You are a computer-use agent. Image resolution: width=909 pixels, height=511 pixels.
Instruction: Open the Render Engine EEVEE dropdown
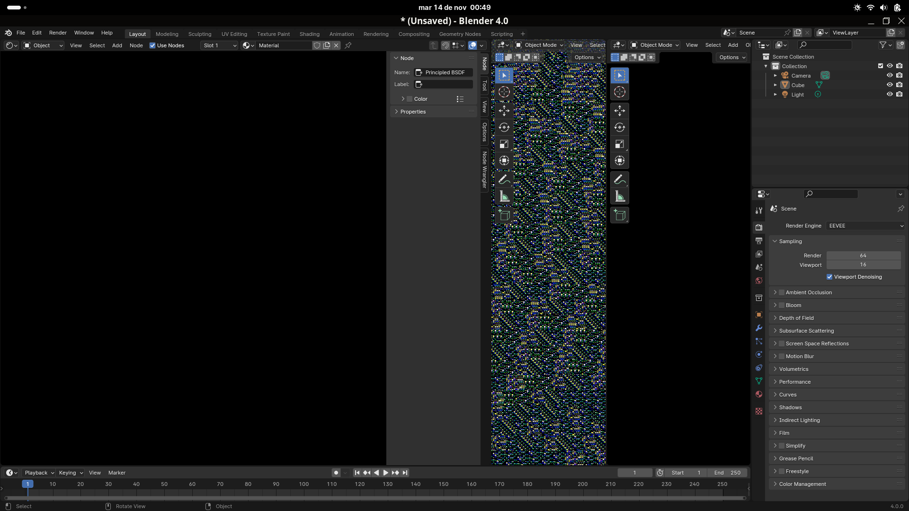point(866,226)
